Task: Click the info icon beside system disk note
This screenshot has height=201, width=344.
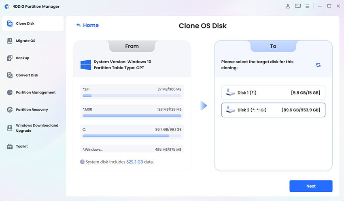Action: coord(82,162)
